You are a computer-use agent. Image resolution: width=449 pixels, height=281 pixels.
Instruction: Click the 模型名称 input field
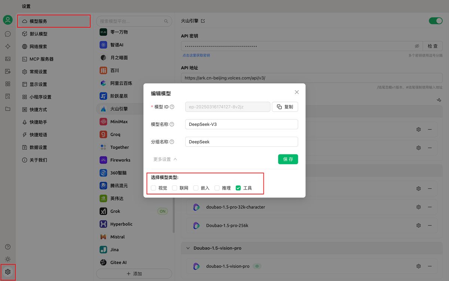[241, 124]
